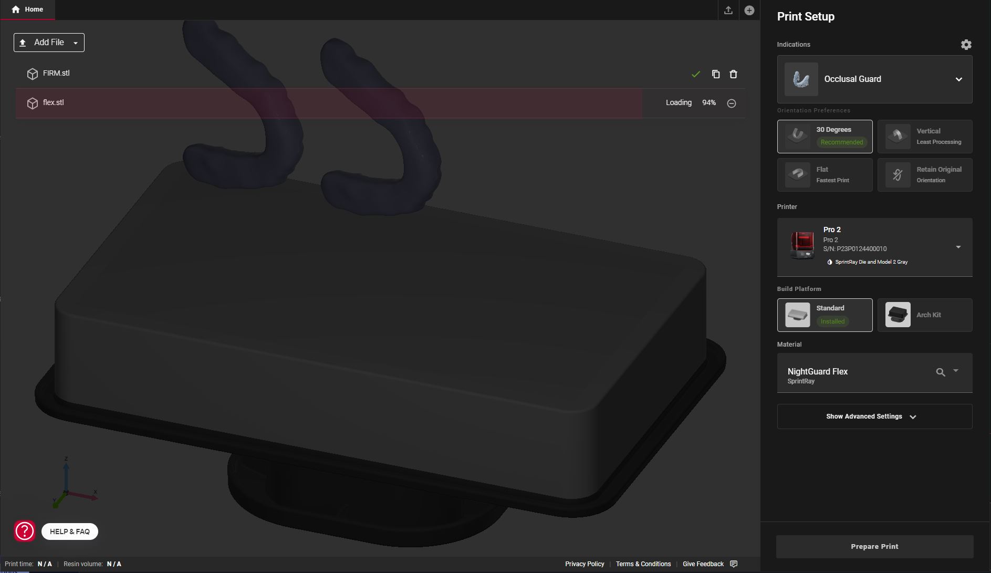The width and height of the screenshot is (991, 573).
Task: Click the Loading 94% status text
Action: click(x=691, y=103)
